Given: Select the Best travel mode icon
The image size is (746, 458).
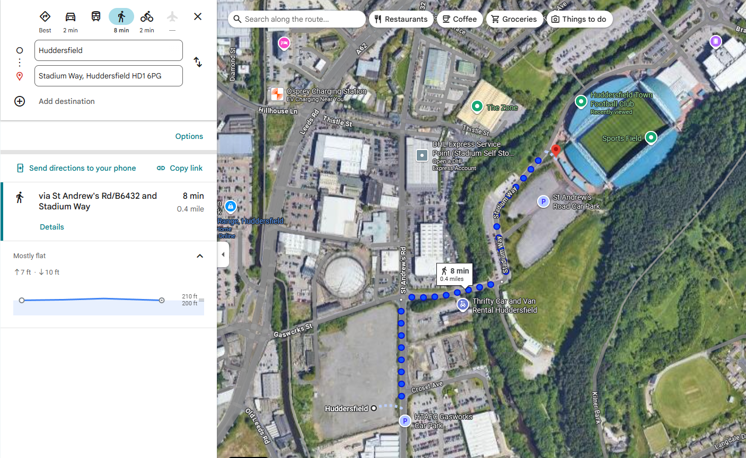Looking at the screenshot, I should [x=45, y=16].
